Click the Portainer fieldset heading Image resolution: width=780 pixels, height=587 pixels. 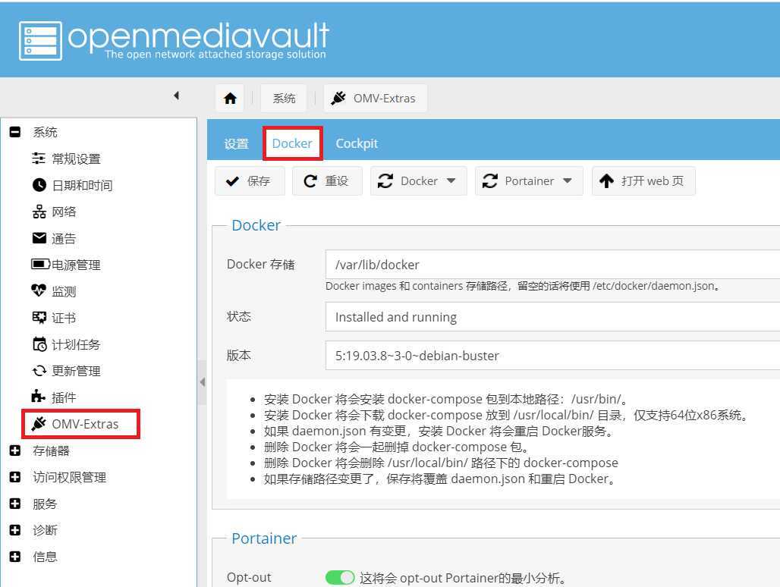click(x=264, y=538)
